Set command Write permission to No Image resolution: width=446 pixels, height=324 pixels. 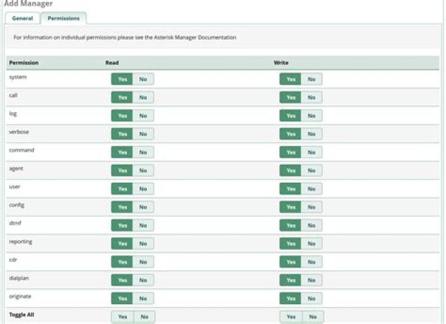coord(311,152)
